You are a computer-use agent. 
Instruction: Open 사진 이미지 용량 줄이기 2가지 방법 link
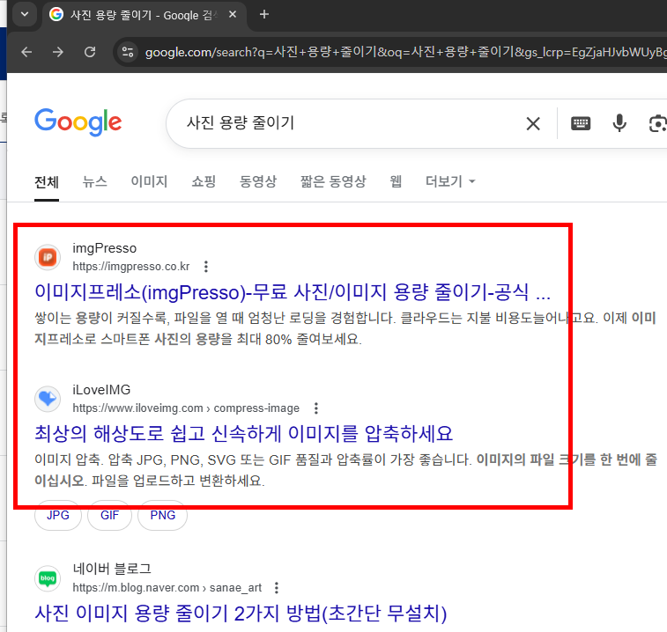coord(241,614)
